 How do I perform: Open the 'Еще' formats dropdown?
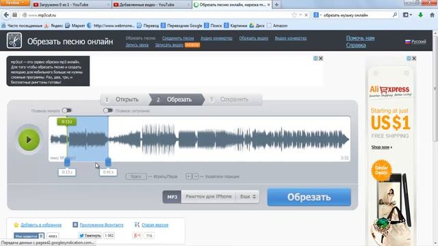click(248, 197)
